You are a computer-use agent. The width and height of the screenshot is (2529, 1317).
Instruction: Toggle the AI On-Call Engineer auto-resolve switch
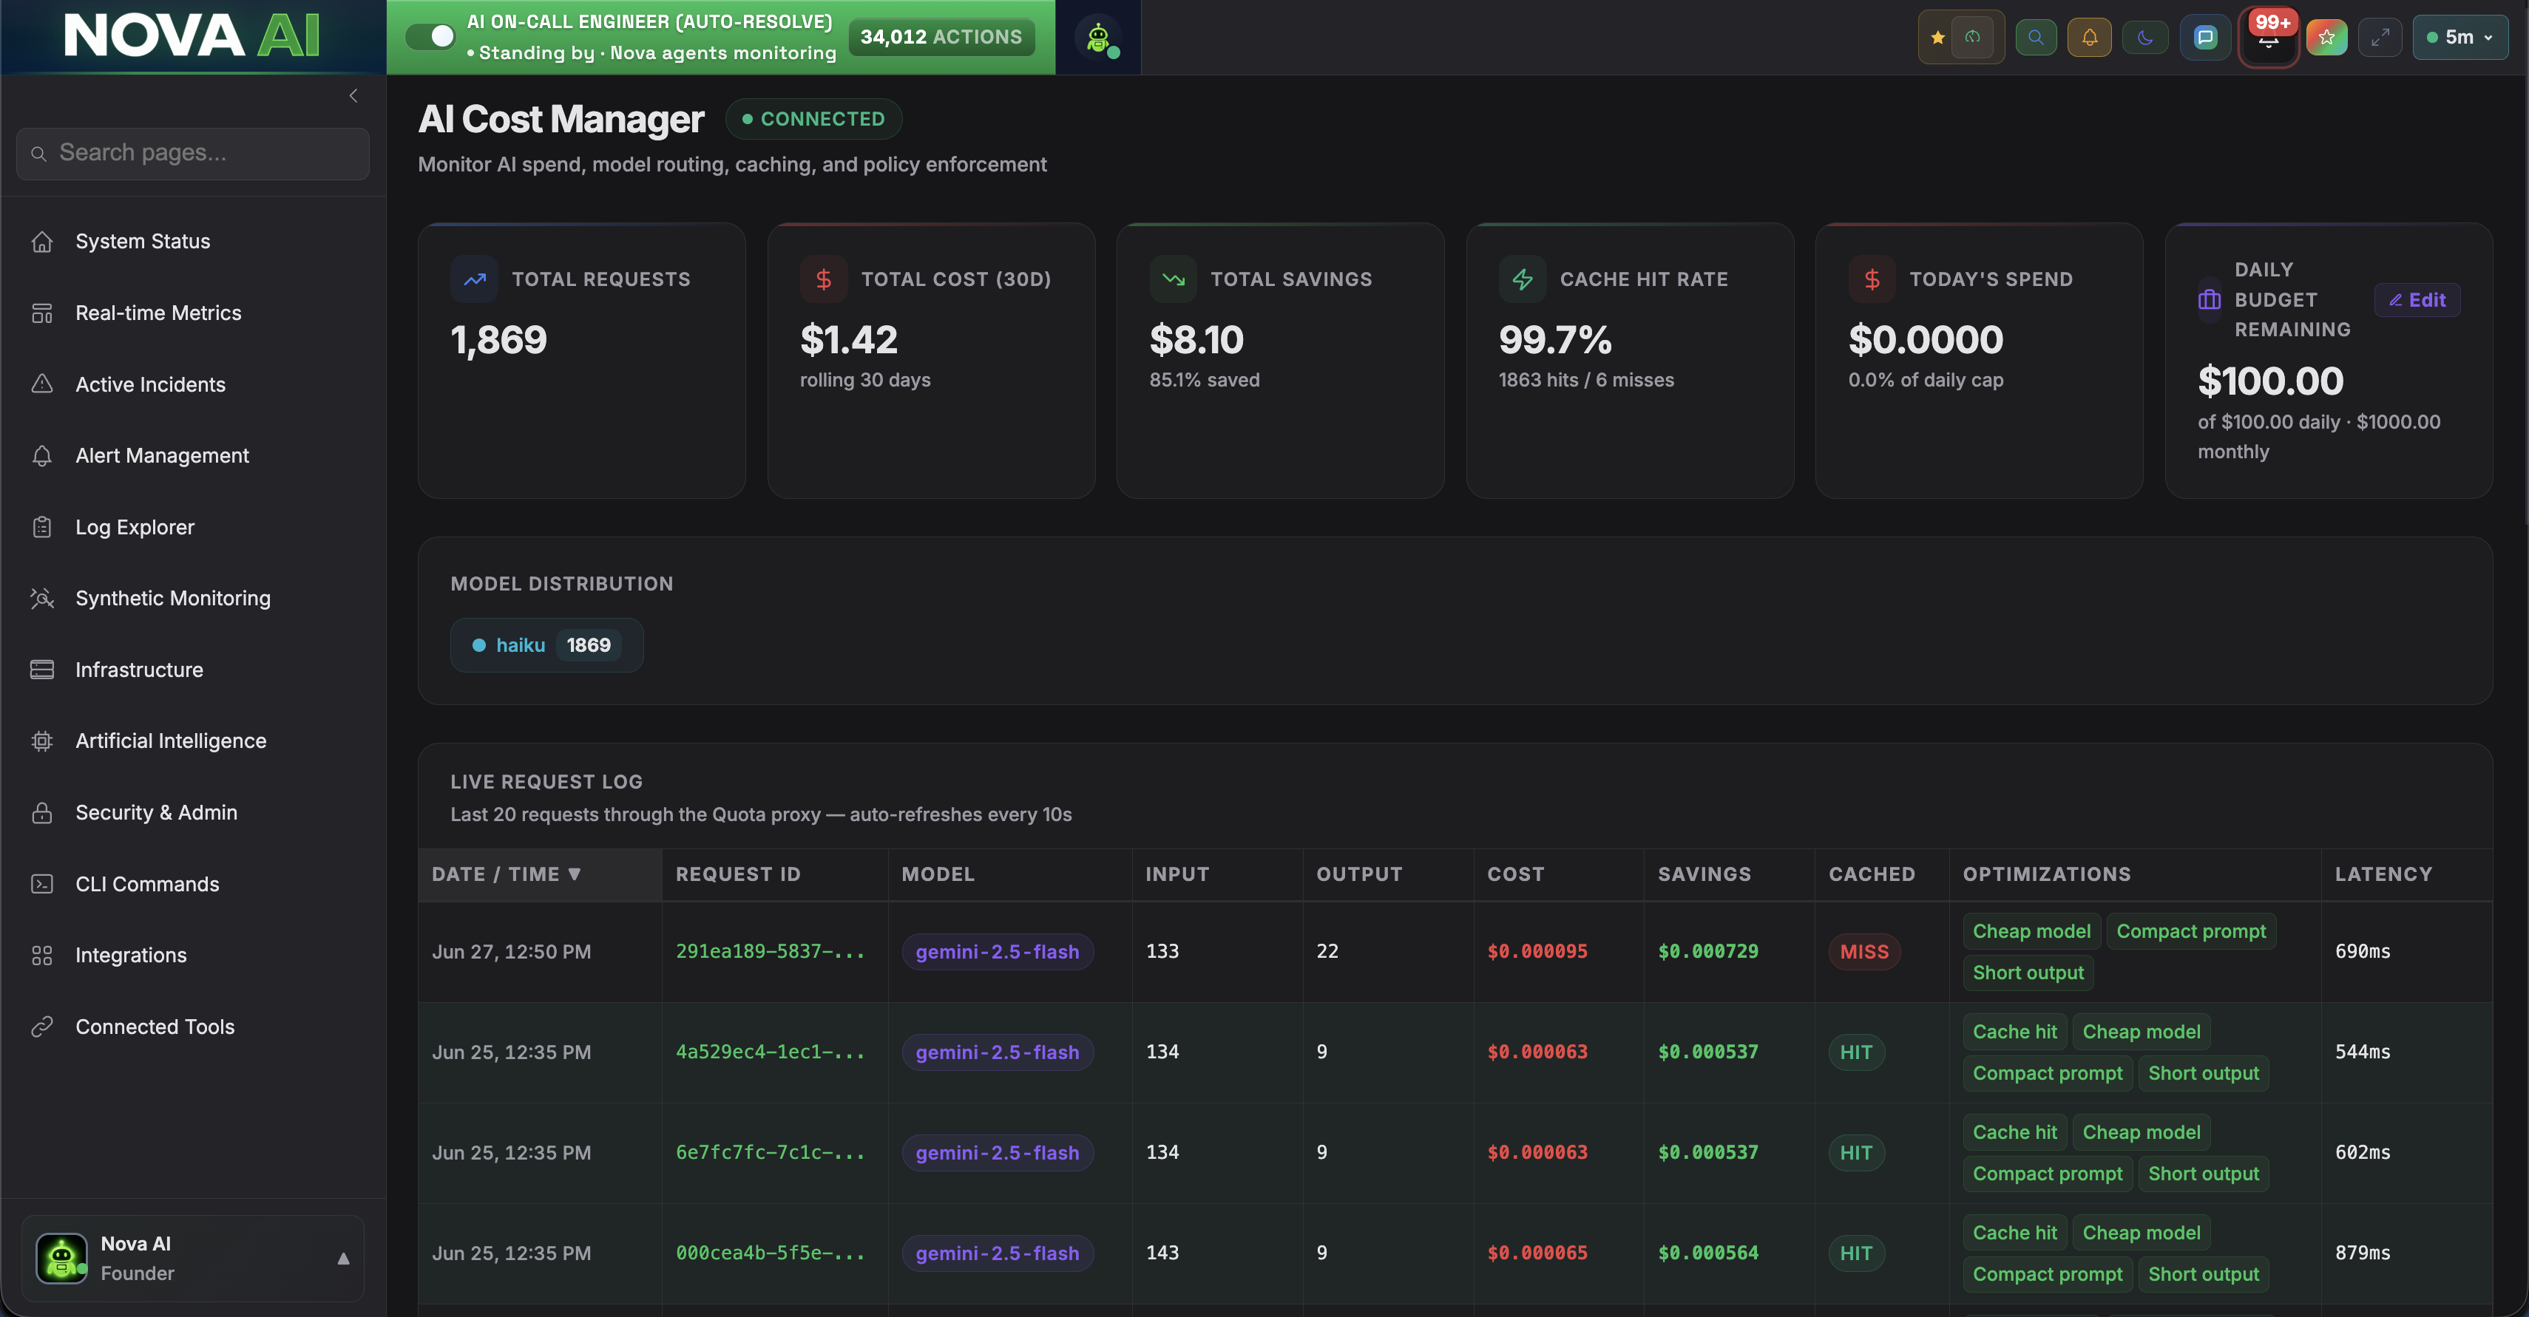(x=430, y=36)
